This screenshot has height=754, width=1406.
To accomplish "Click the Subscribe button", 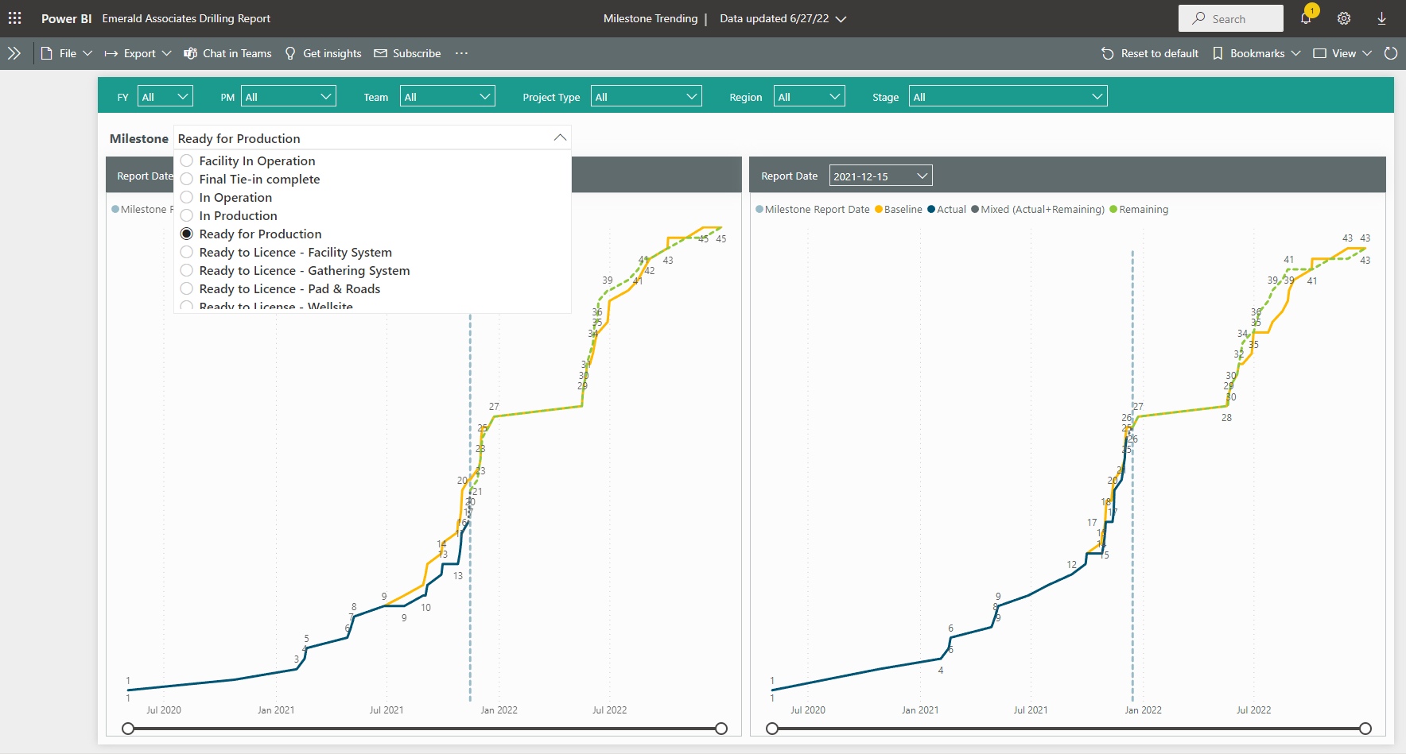I will [x=407, y=53].
